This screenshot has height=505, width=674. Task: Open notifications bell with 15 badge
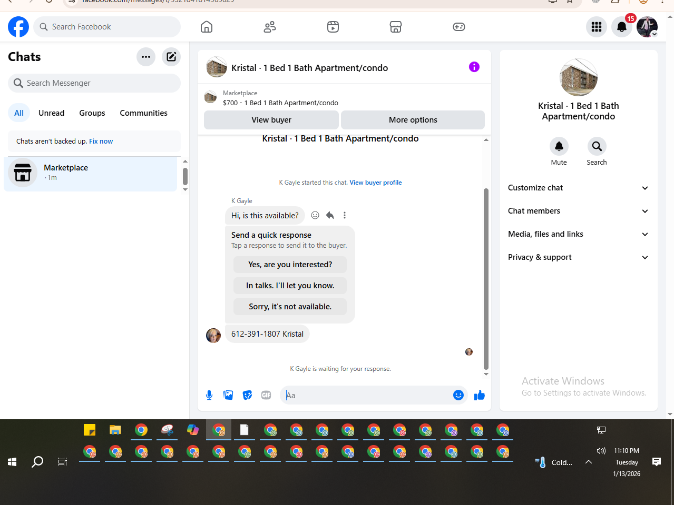click(622, 27)
